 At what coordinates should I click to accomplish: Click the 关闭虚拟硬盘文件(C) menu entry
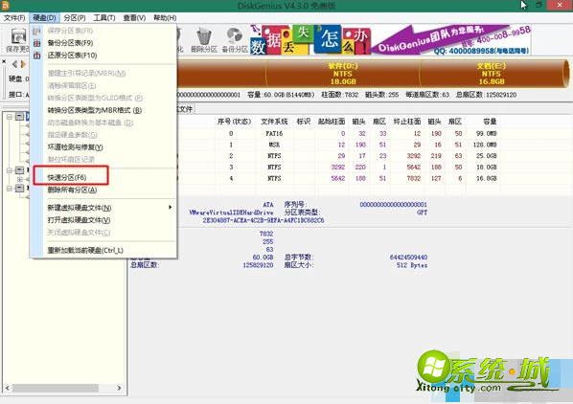click(103, 233)
